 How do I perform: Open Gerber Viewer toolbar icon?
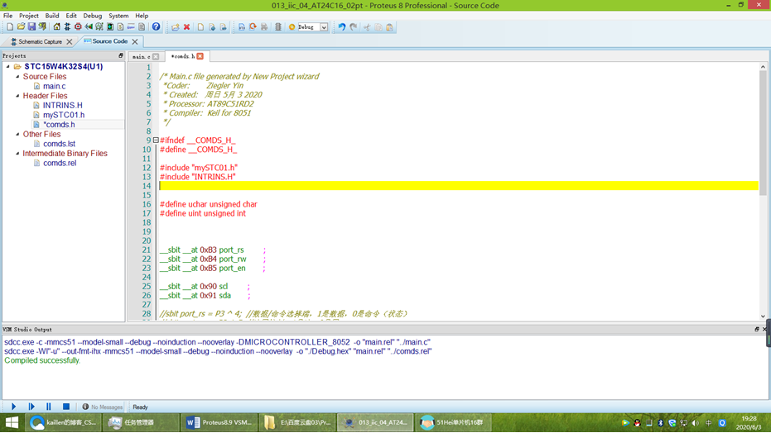[99, 27]
